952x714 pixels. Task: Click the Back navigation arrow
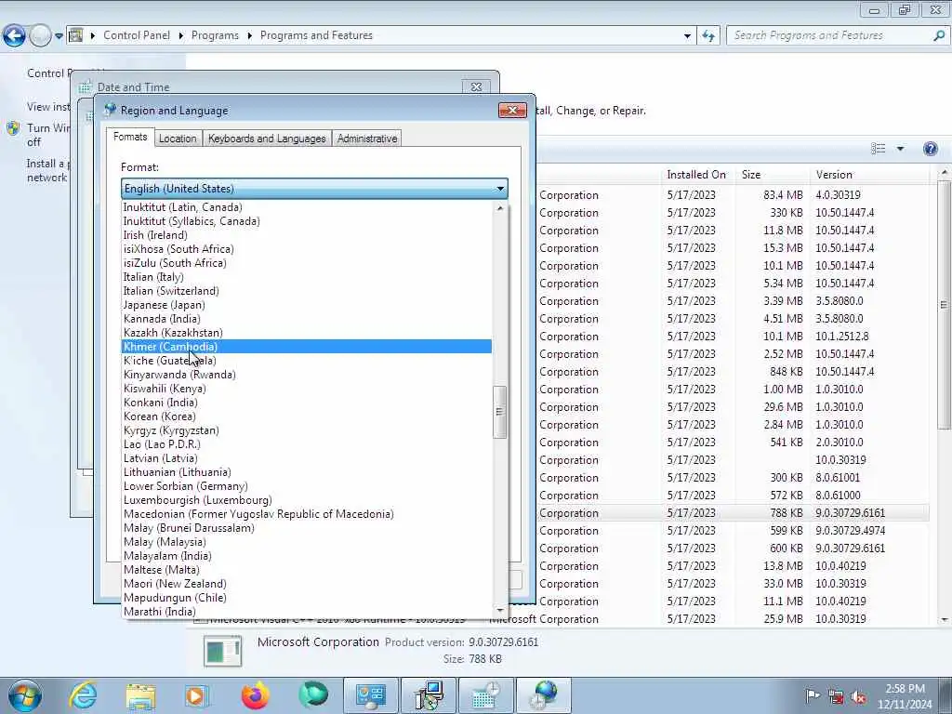pos(14,35)
